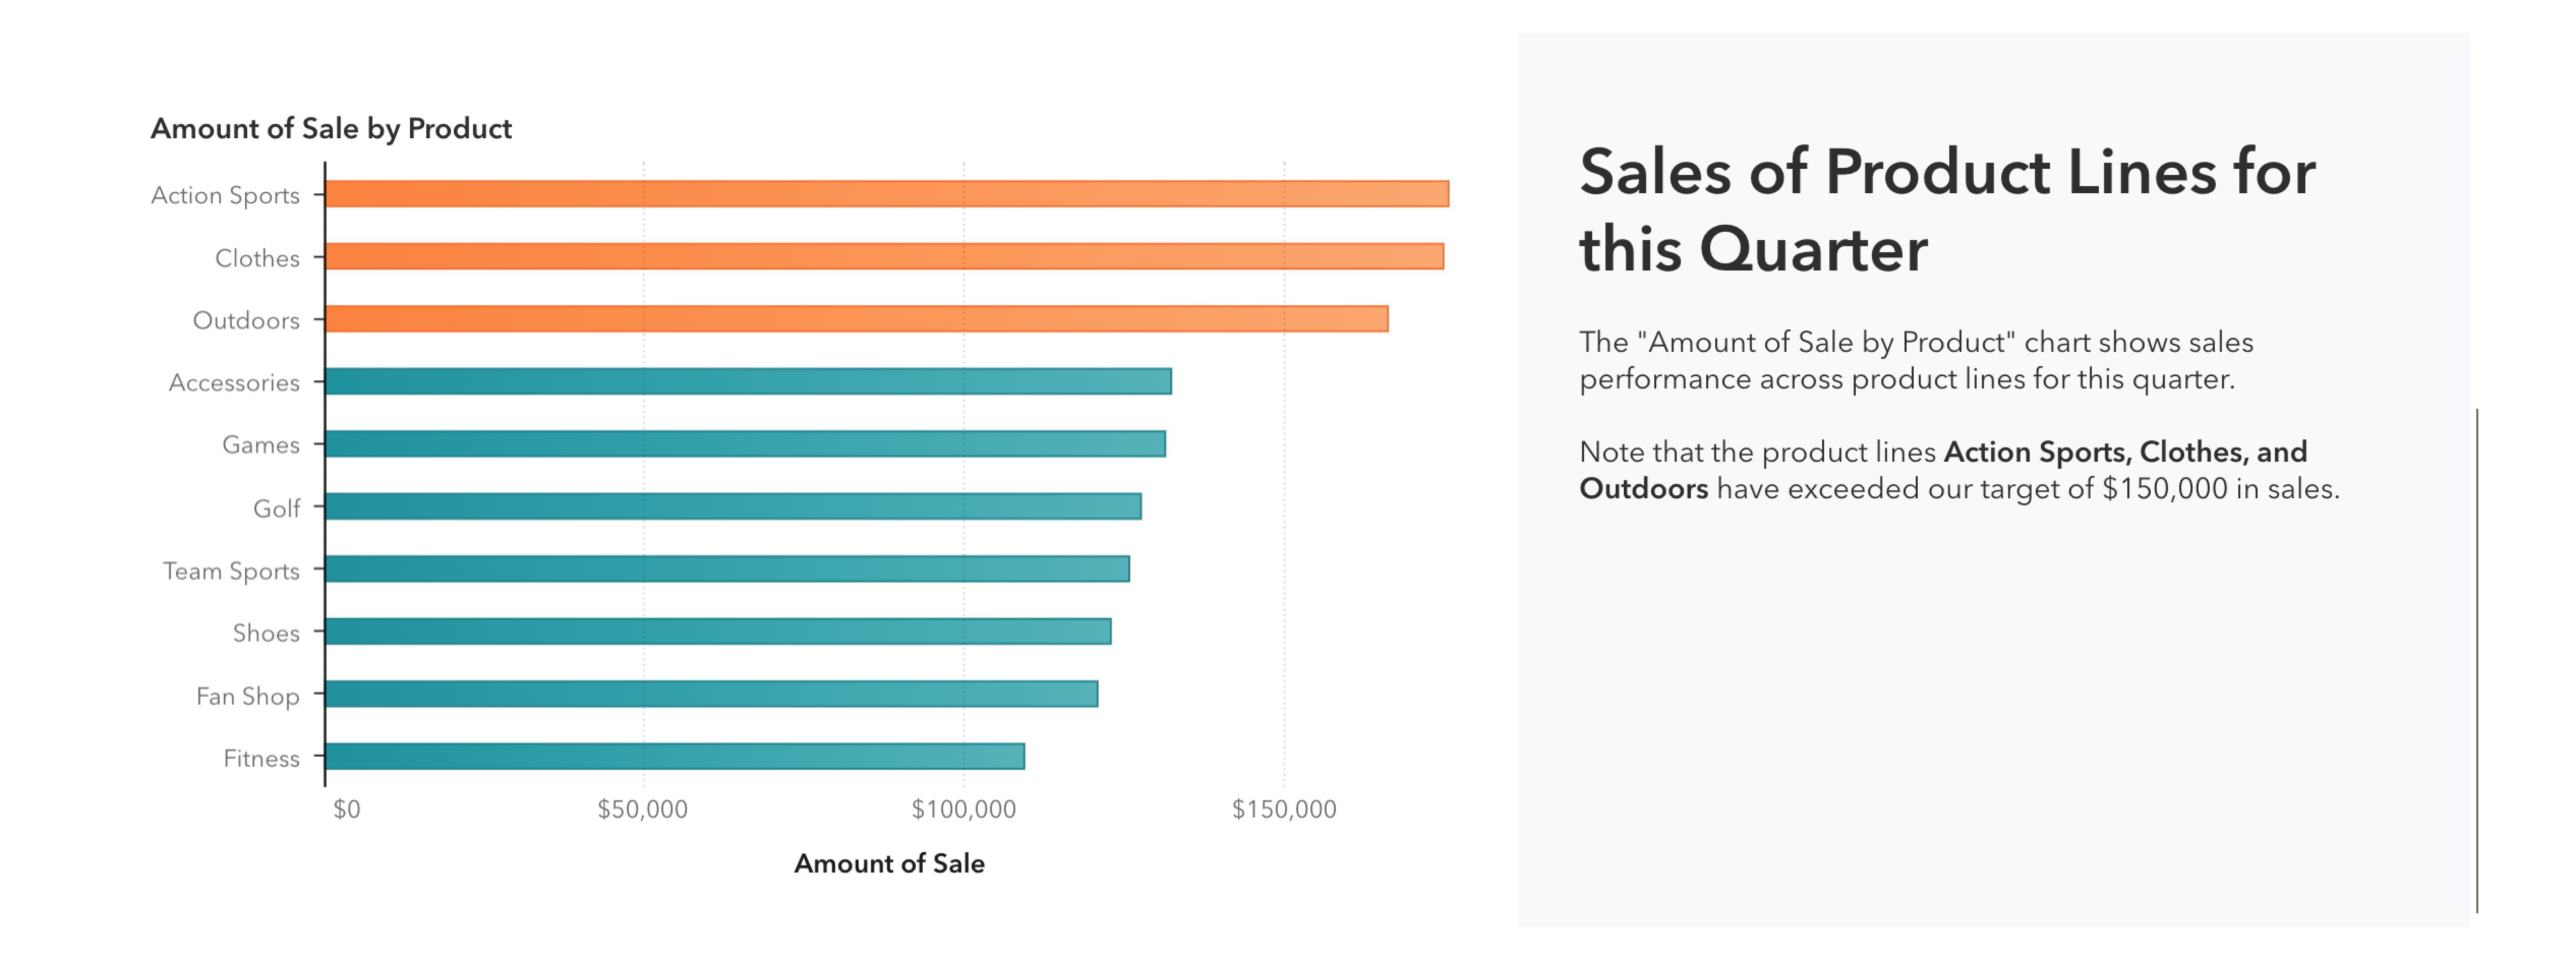Image resolution: width=2576 pixels, height=960 pixels.
Task: Click the Shoes bar in chart
Action: (718, 631)
